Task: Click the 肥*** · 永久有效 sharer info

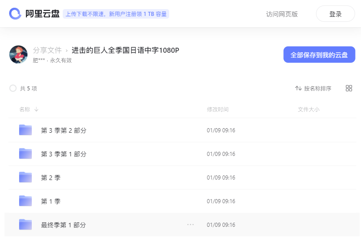Action: tap(52, 60)
